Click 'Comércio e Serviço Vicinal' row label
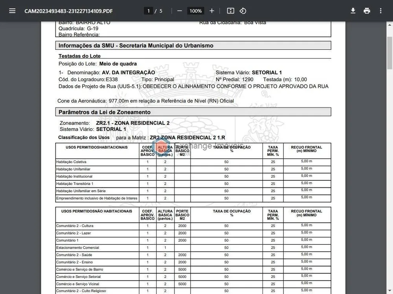Image resolution: width=393 pixels, height=294 pixels. click(x=78, y=284)
